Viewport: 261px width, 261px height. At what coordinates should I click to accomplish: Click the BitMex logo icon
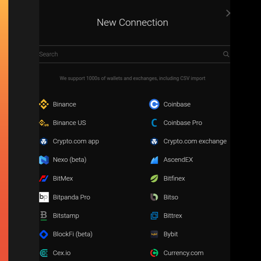click(44, 179)
